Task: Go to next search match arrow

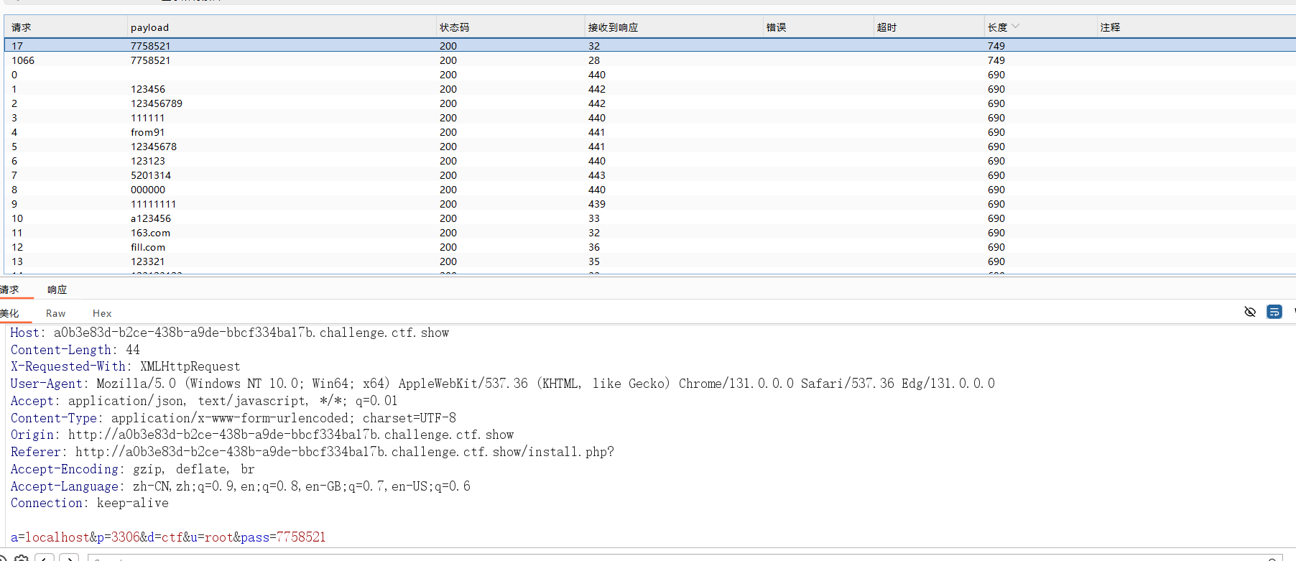Action: coord(69,558)
